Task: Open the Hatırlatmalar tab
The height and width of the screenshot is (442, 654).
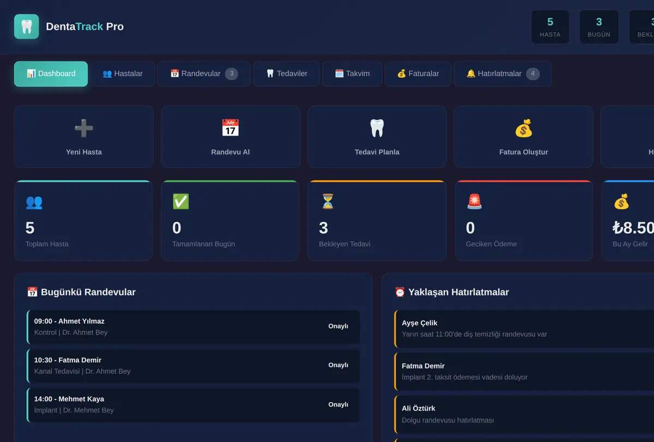Action: [x=502, y=74]
